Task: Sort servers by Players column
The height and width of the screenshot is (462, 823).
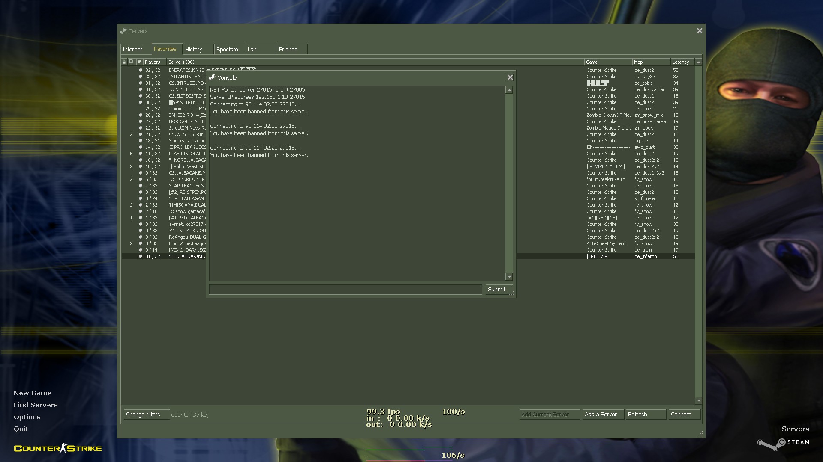Action: point(153,62)
